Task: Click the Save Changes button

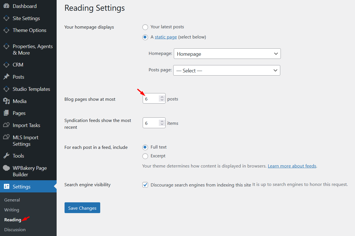Action: click(x=82, y=208)
